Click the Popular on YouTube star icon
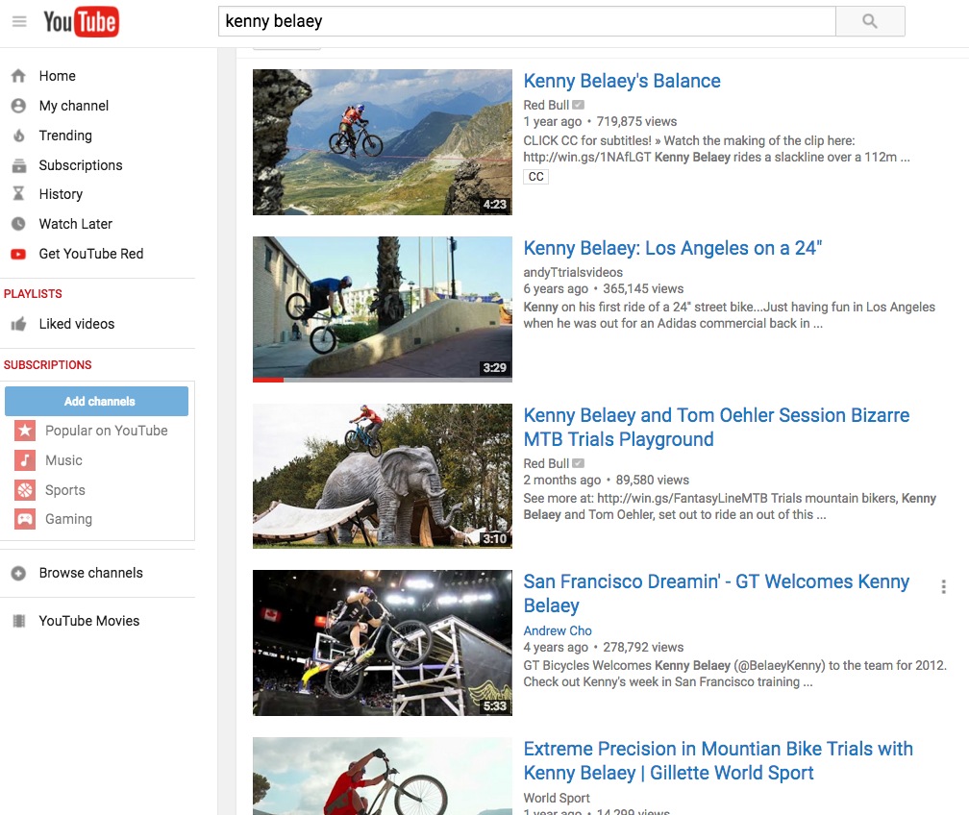 pos(25,431)
